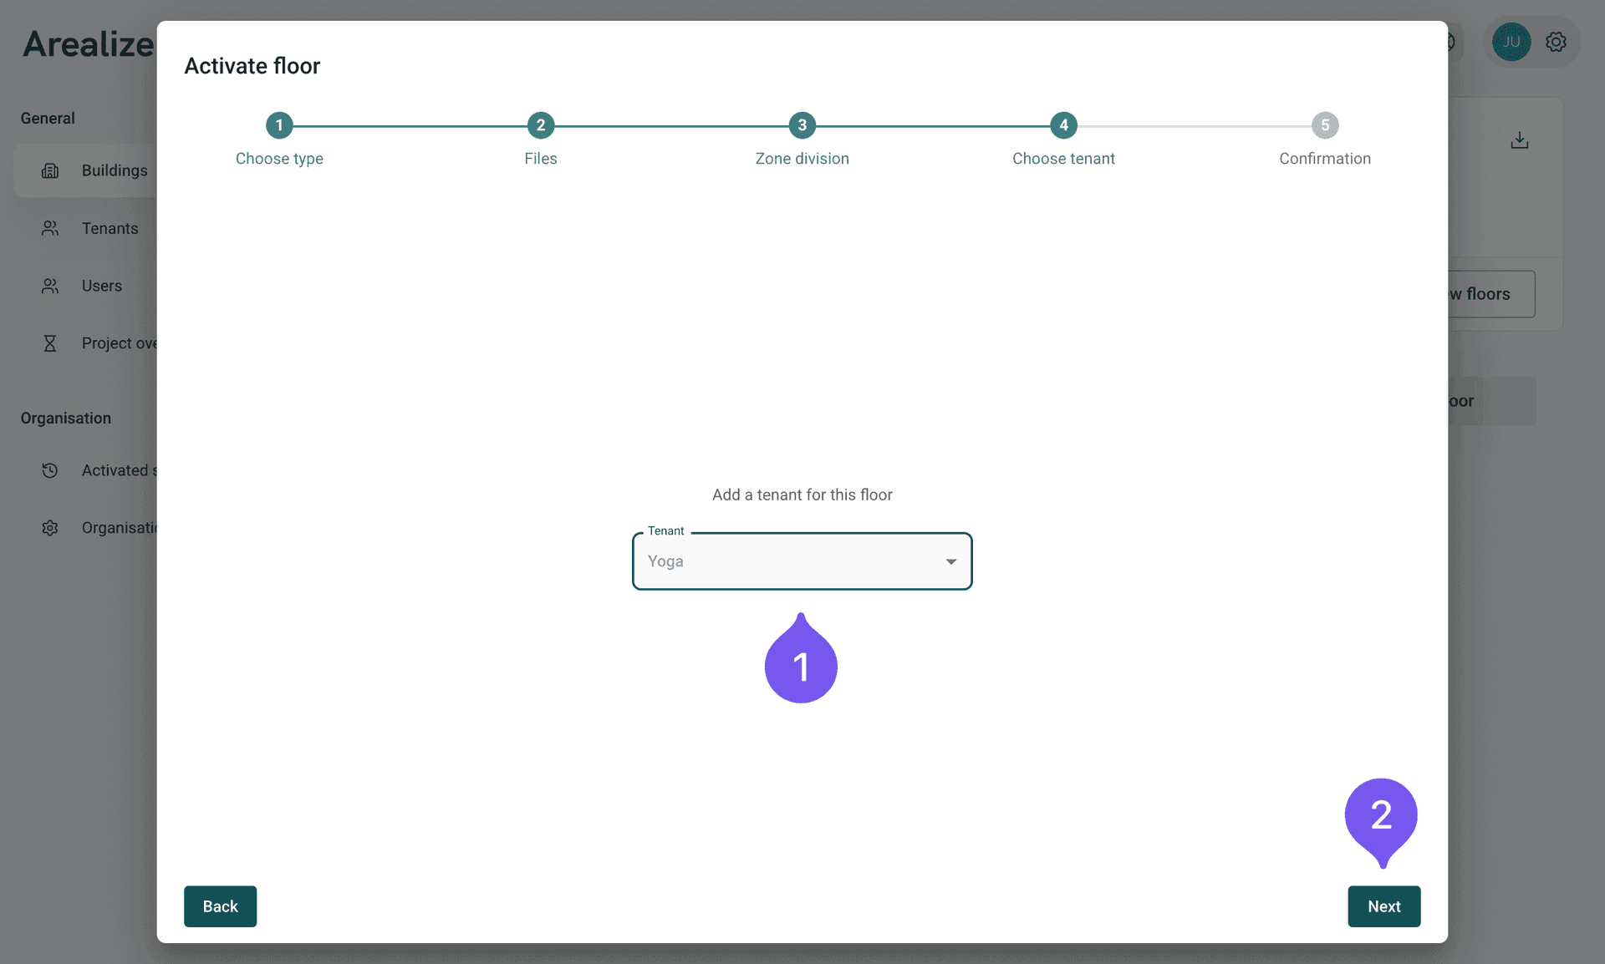Click the Organisation gear icon in sidebar
Screen dimensions: 1605x964
50,528
